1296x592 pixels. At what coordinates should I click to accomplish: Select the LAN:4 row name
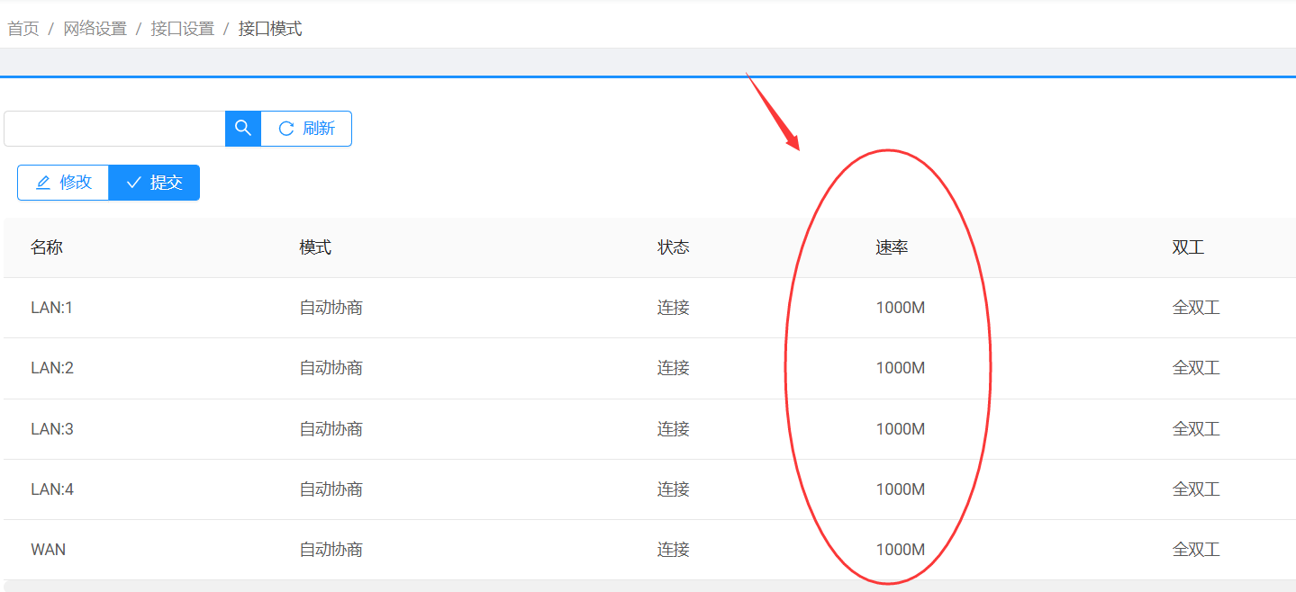tap(51, 489)
